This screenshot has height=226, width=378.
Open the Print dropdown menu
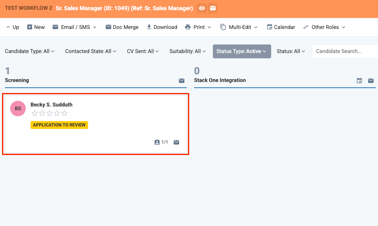pyautogui.click(x=198, y=27)
